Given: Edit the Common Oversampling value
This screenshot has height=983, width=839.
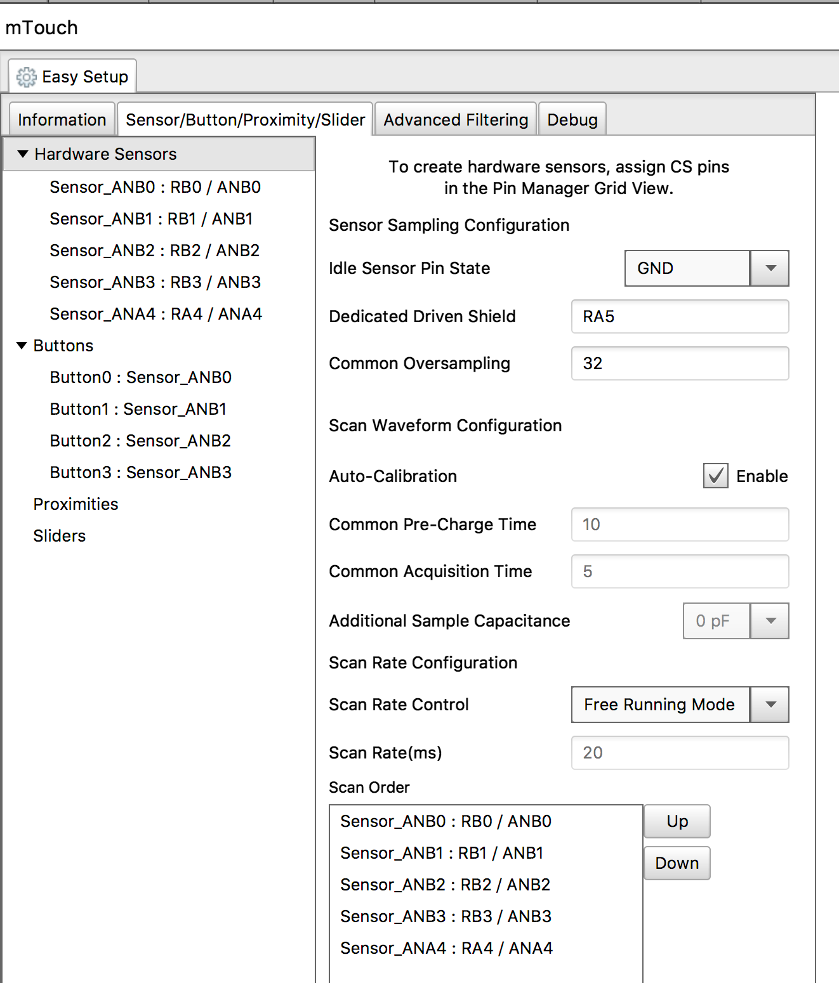Looking at the screenshot, I should (679, 363).
